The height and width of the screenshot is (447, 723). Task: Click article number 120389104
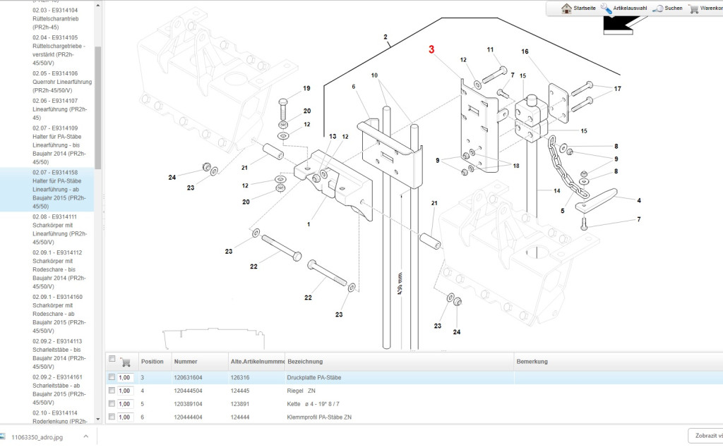click(188, 404)
